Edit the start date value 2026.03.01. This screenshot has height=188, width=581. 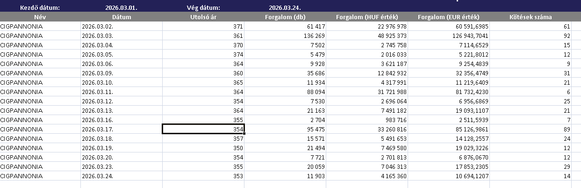coord(122,7)
